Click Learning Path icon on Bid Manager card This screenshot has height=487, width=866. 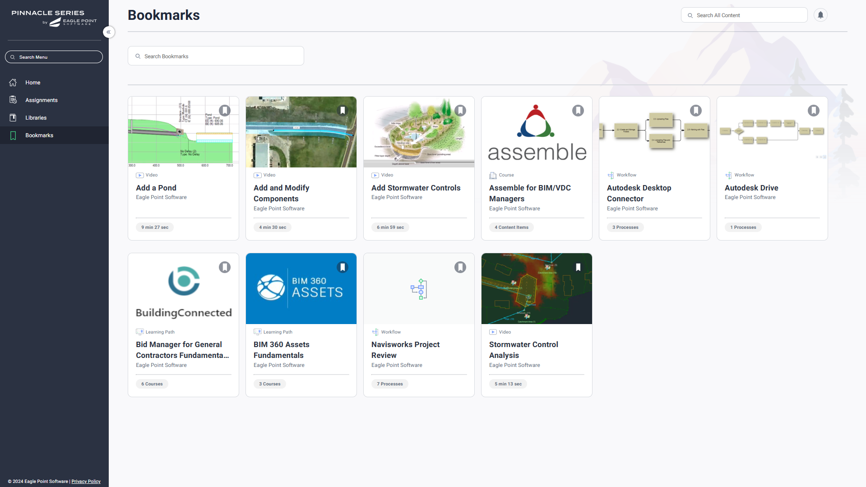pyautogui.click(x=140, y=332)
